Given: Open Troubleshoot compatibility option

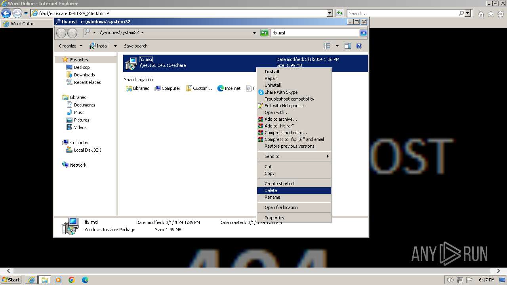Looking at the screenshot, I should [294, 99].
